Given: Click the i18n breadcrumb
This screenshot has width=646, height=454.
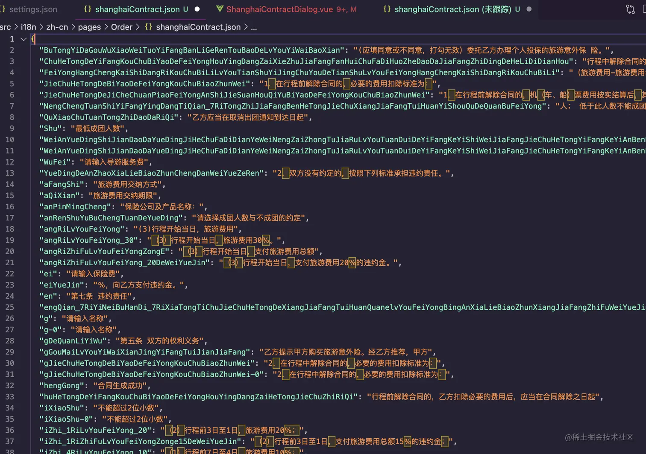Looking at the screenshot, I should coord(28,27).
